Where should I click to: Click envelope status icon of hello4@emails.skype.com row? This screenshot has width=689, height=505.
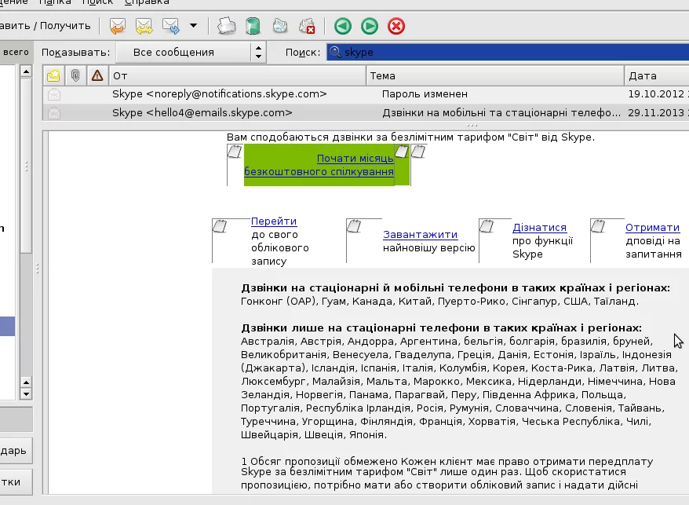[x=54, y=113]
